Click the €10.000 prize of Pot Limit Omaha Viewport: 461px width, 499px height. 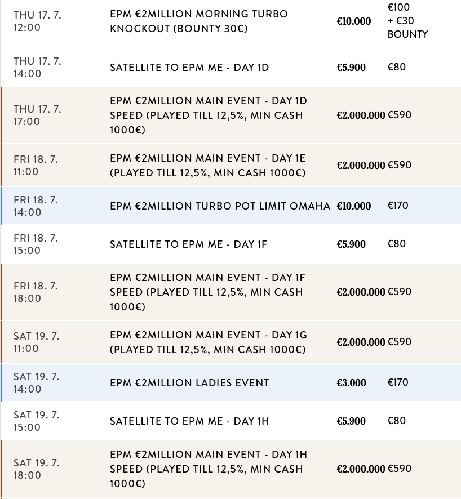coord(354,206)
